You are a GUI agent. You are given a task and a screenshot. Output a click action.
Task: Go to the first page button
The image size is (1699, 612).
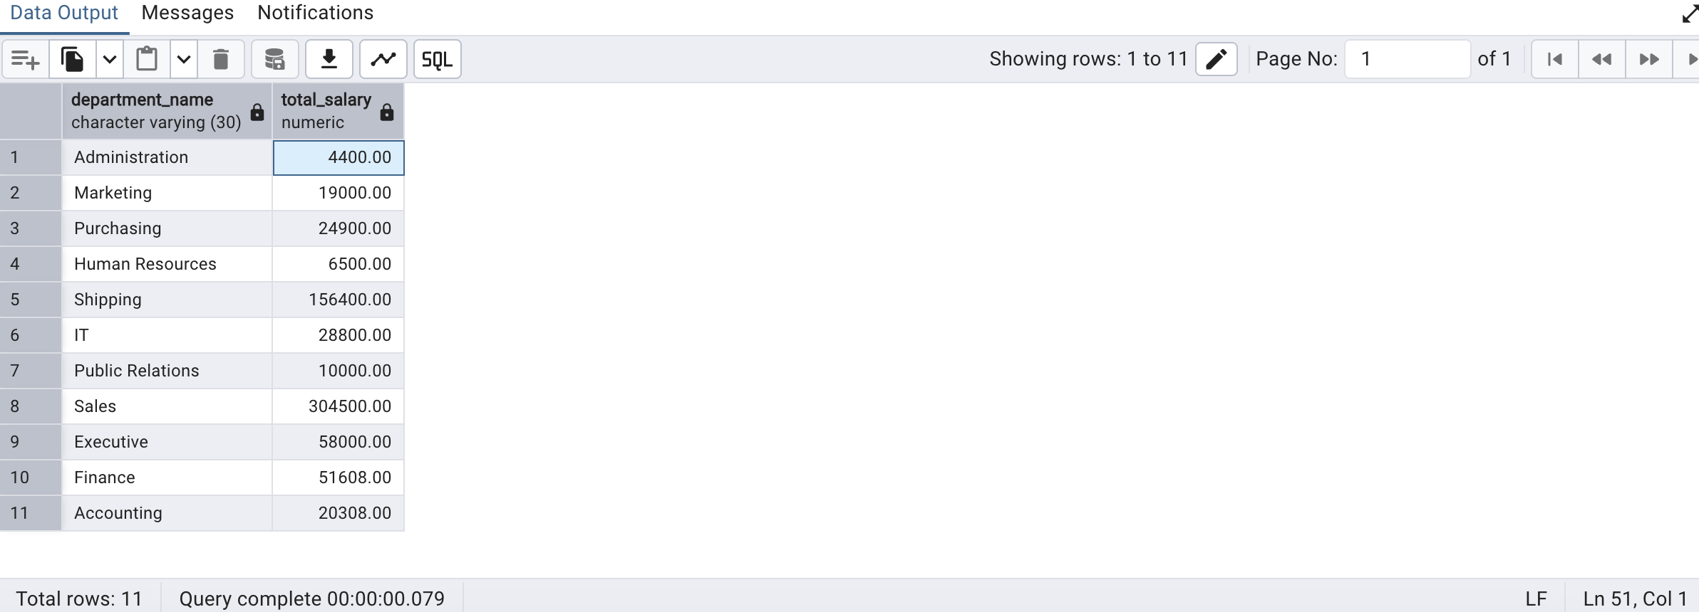[x=1555, y=59]
